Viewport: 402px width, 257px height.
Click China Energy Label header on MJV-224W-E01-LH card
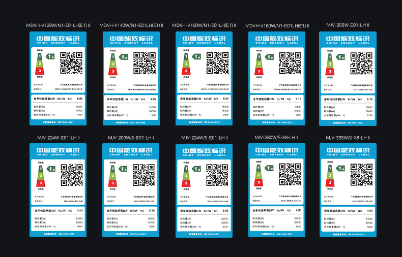pos(58,152)
